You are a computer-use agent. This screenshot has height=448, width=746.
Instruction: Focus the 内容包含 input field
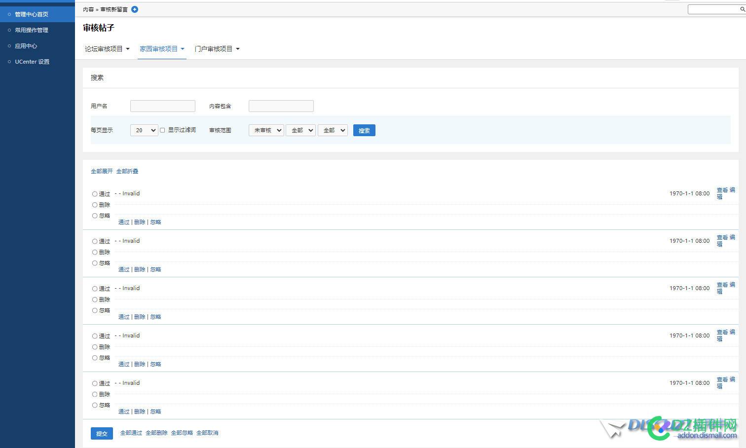pyautogui.click(x=281, y=106)
